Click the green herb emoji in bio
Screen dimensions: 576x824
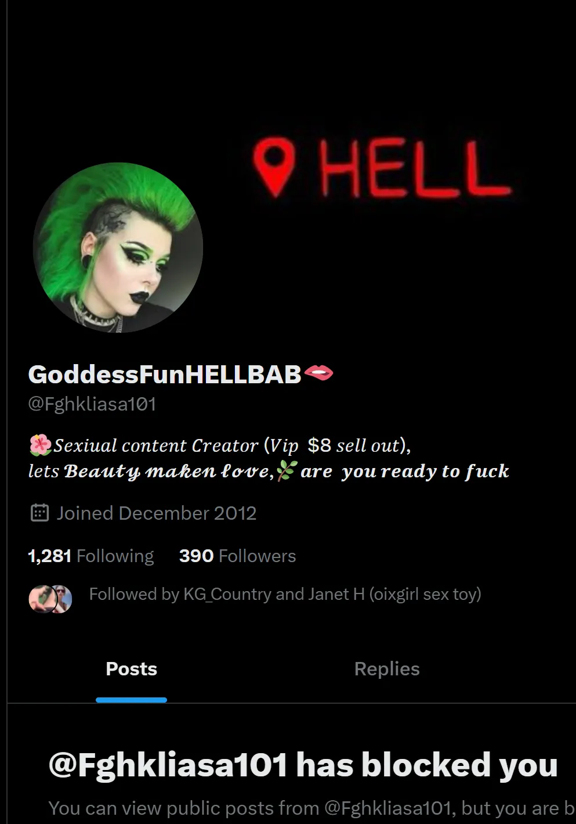[x=287, y=470]
